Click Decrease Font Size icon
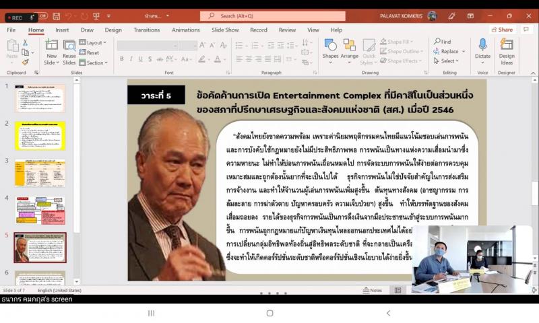The image size is (539, 323). point(212,45)
